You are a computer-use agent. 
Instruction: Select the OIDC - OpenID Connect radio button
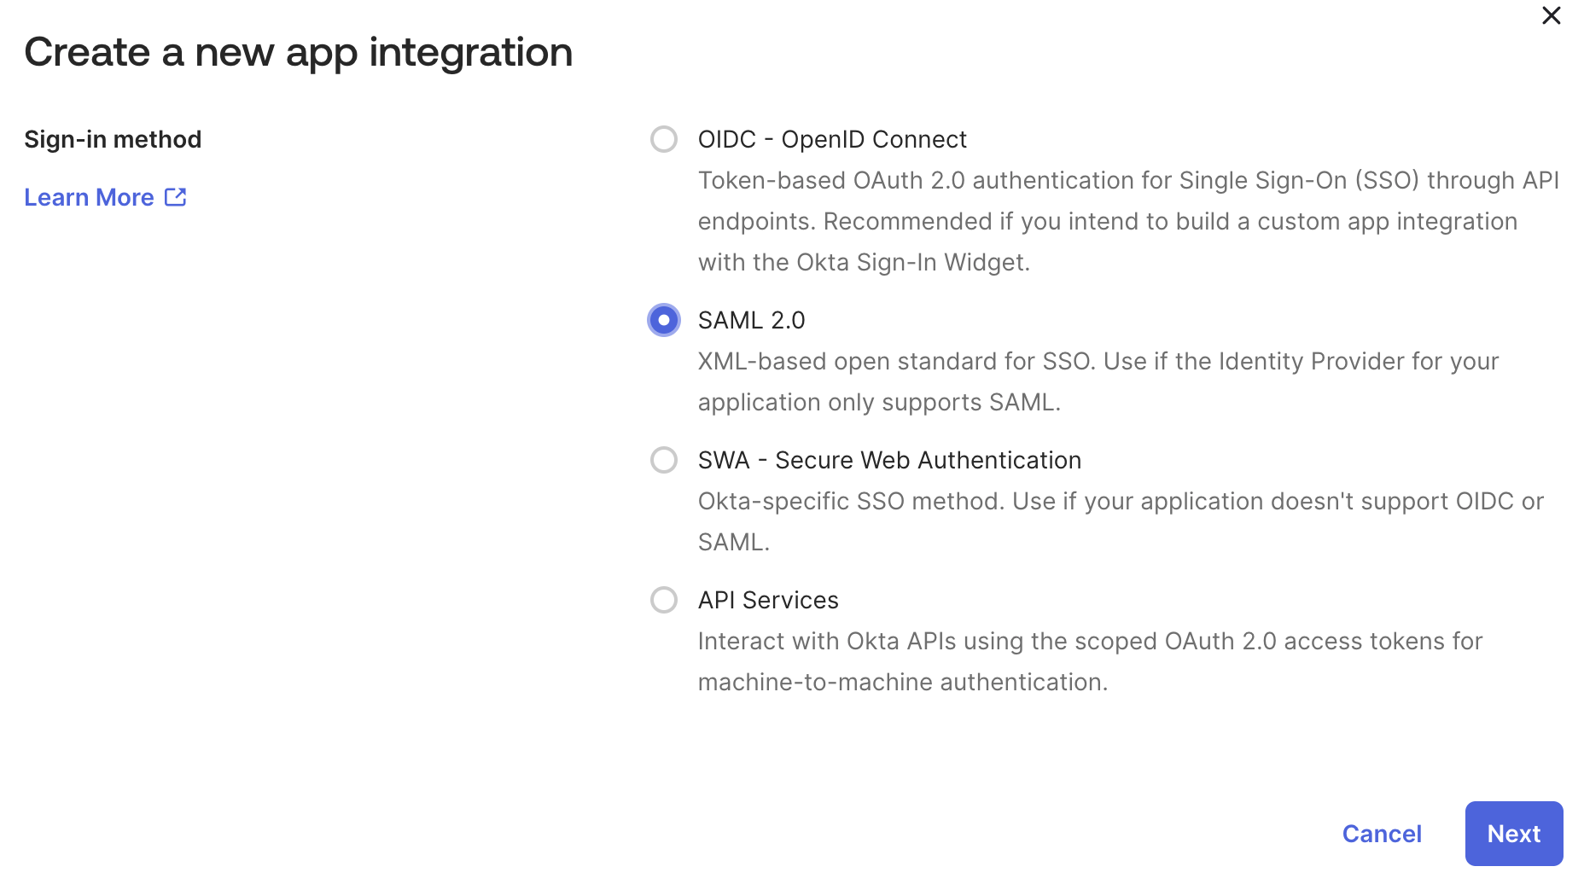click(x=663, y=139)
